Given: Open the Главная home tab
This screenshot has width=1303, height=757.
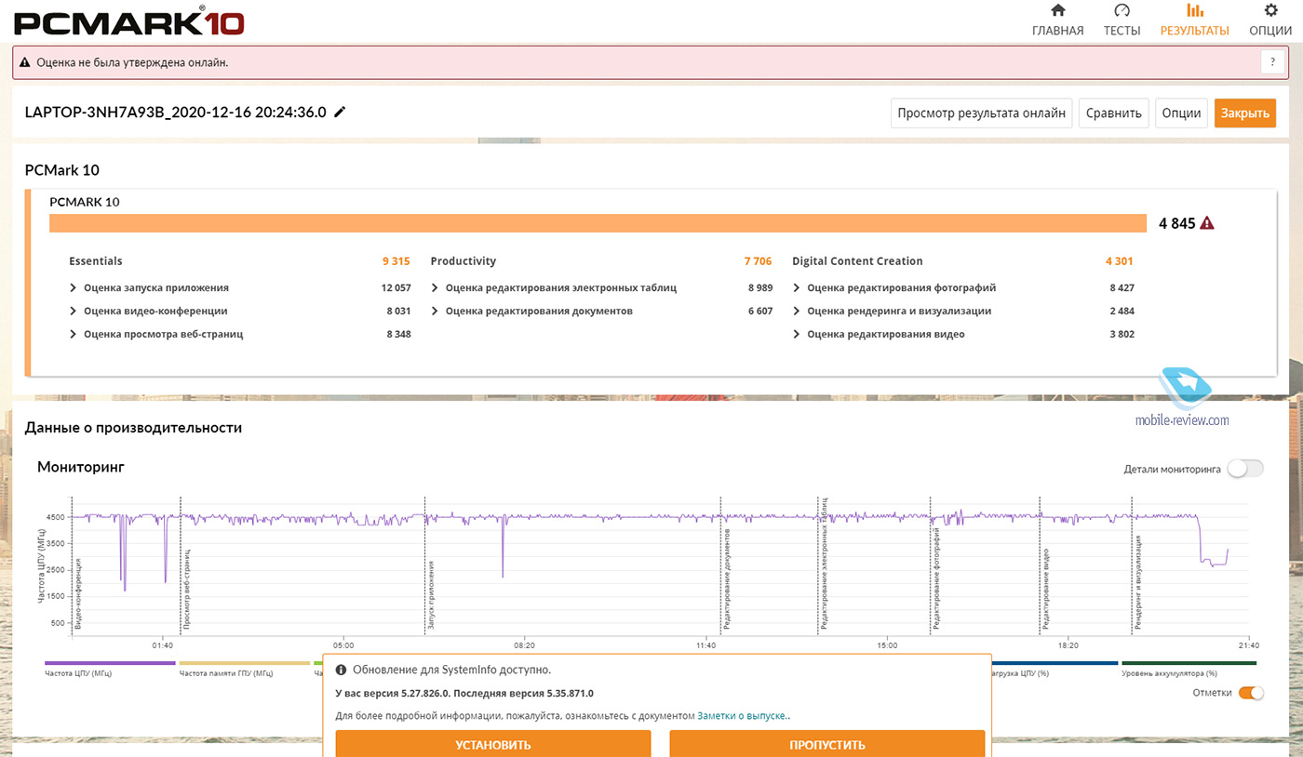Looking at the screenshot, I should 1057,20.
